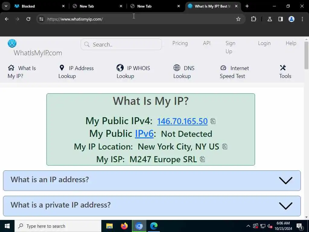Switch to the second New Tab
This screenshot has height=232, width=309.
tap(155, 6)
